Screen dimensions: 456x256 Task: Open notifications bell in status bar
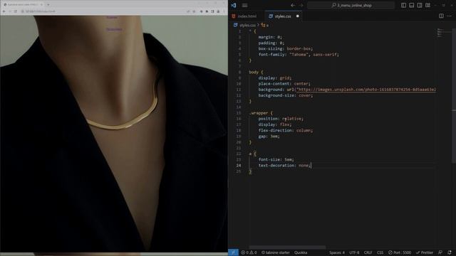[450, 252]
